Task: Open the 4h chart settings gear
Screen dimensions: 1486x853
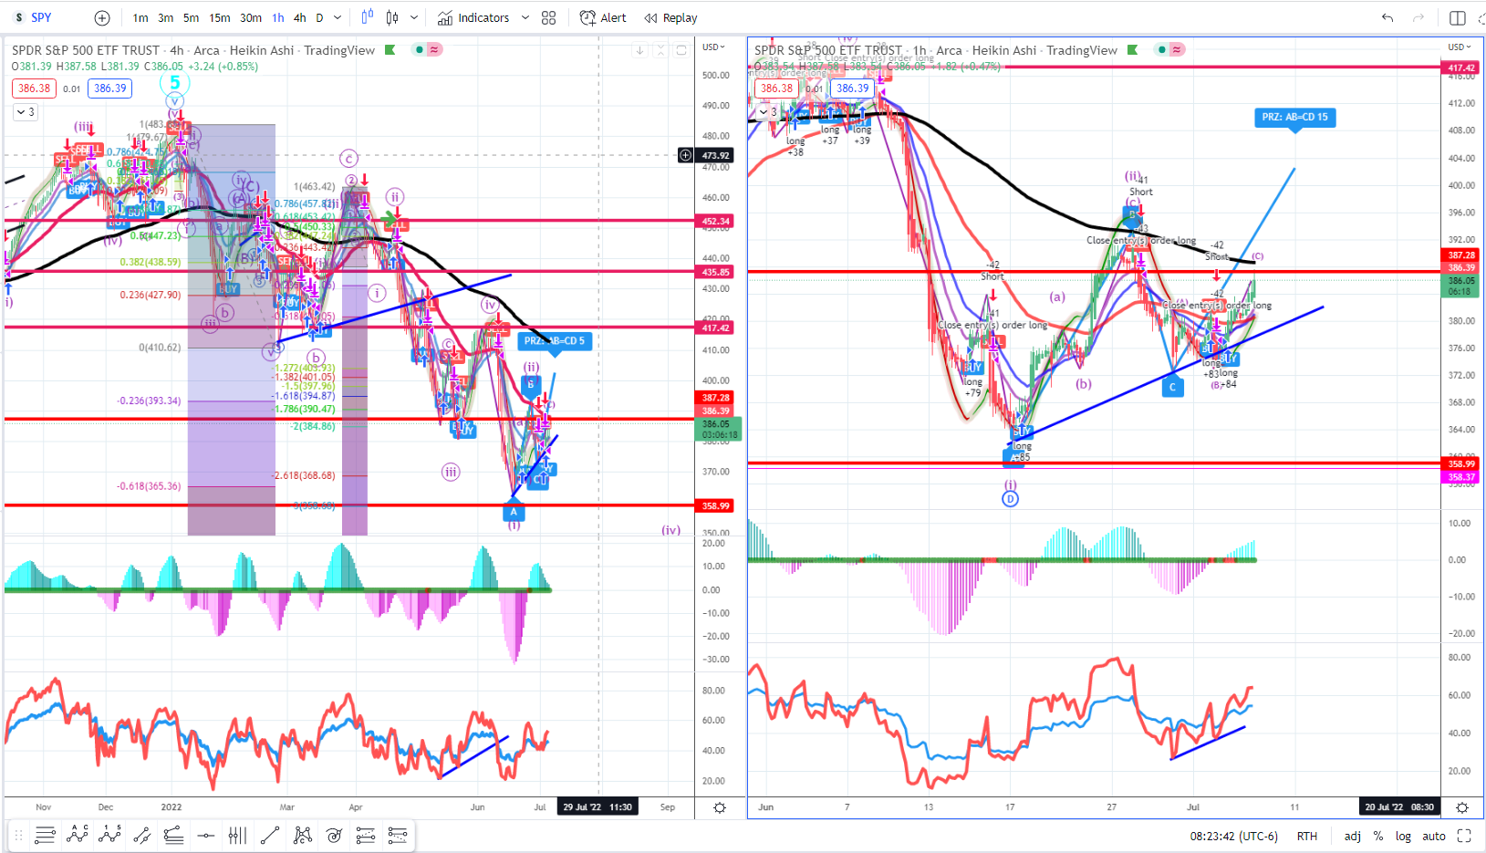Action: tap(720, 807)
